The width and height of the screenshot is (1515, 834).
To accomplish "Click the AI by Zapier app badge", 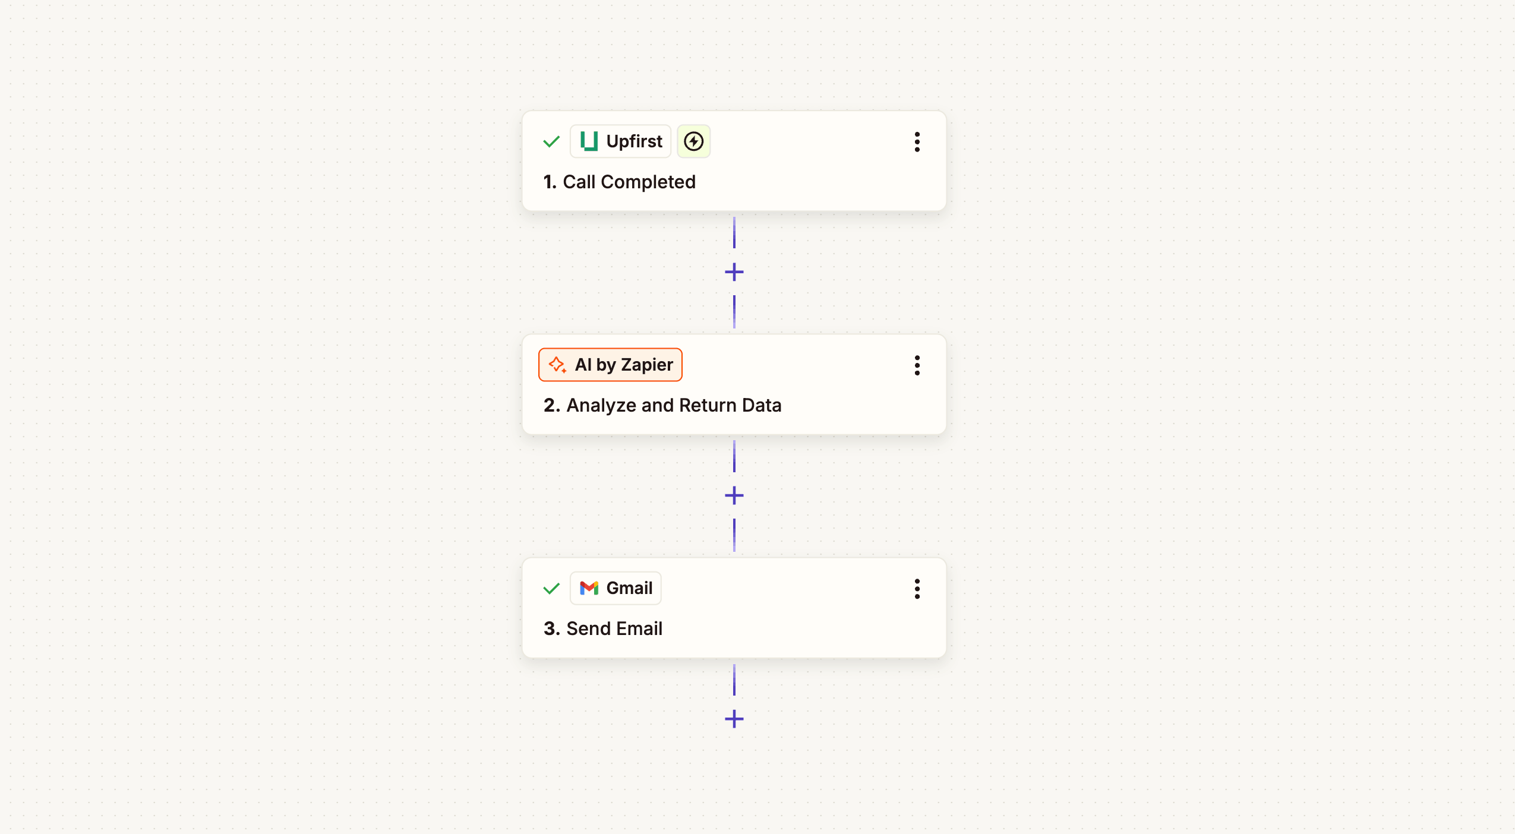I will 610,365.
